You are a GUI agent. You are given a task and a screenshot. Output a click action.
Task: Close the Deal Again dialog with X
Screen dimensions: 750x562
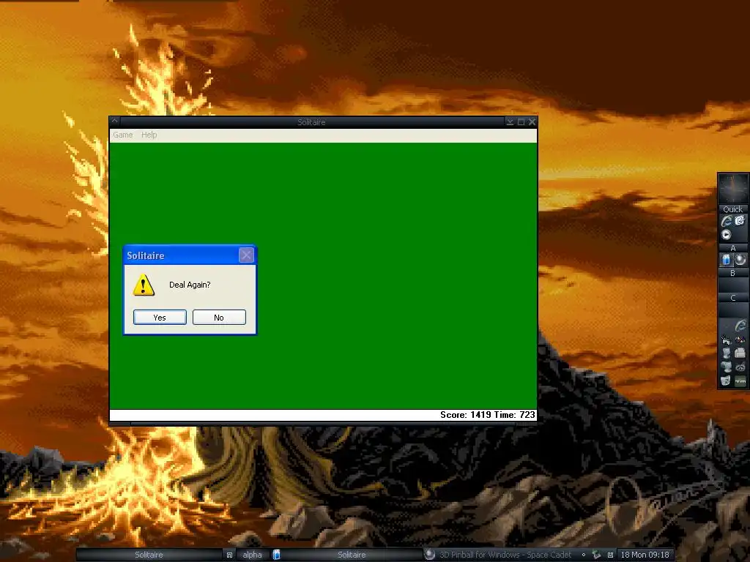pyautogui.click(x=246, y=255)
